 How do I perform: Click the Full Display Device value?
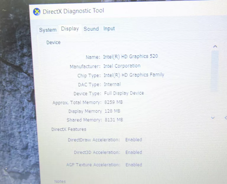point(124,93)
